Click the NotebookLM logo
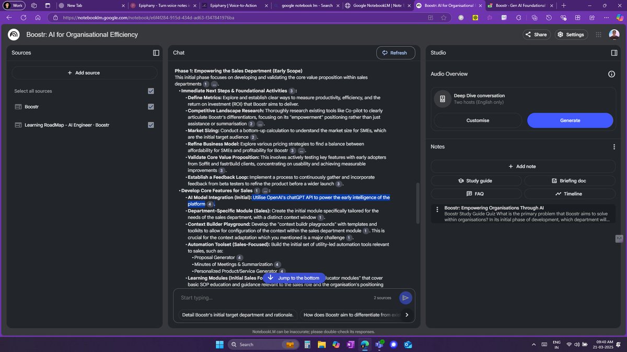 [x=14, y=34]
